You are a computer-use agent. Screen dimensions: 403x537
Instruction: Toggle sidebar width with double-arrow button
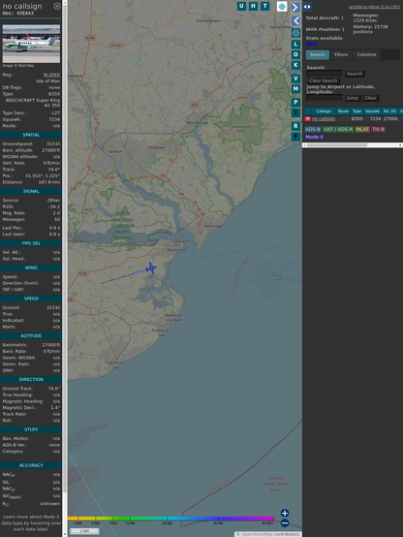pos(307,7)
